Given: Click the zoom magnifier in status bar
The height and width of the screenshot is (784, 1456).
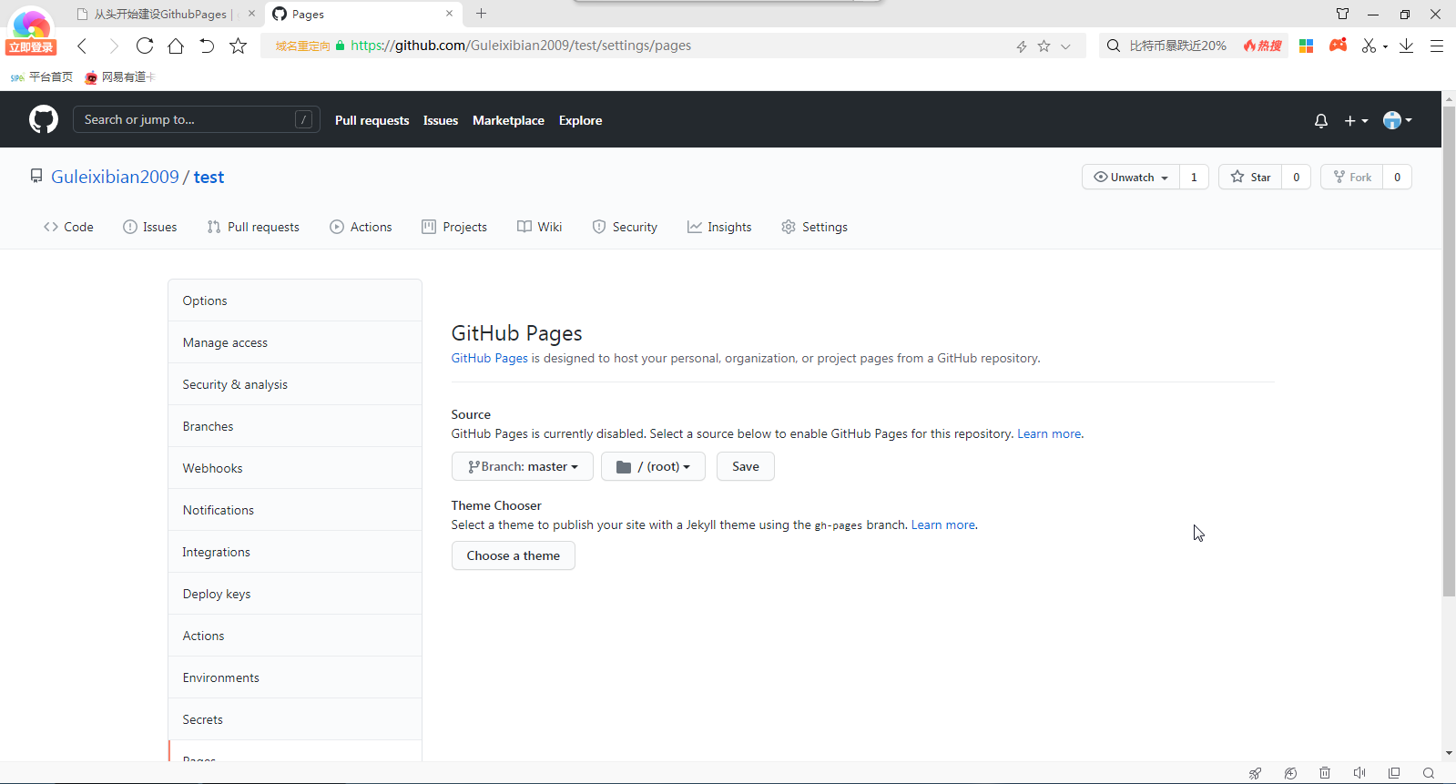Looking at the screenshot, I should click(x=1429, y=773).
